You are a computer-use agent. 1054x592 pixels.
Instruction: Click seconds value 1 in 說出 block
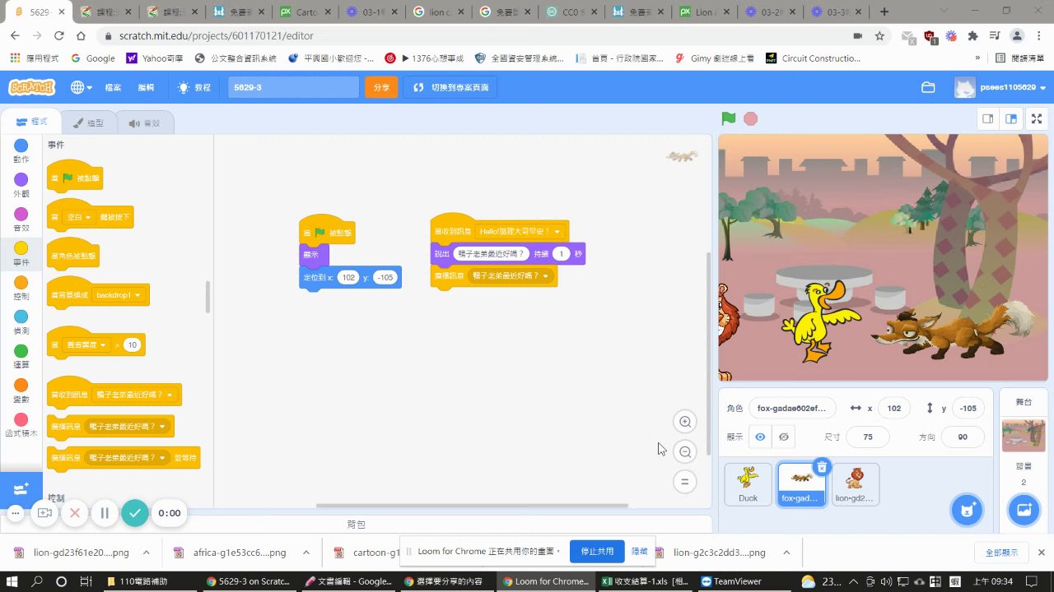click(x=562, y=254)
